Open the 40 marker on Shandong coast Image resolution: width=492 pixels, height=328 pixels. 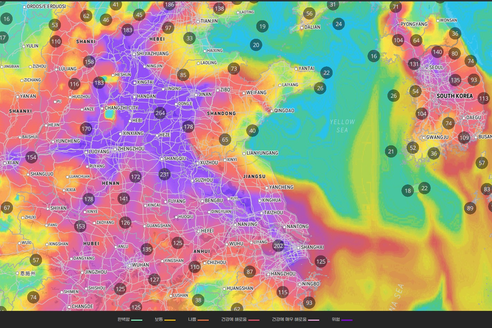point(252,131)
